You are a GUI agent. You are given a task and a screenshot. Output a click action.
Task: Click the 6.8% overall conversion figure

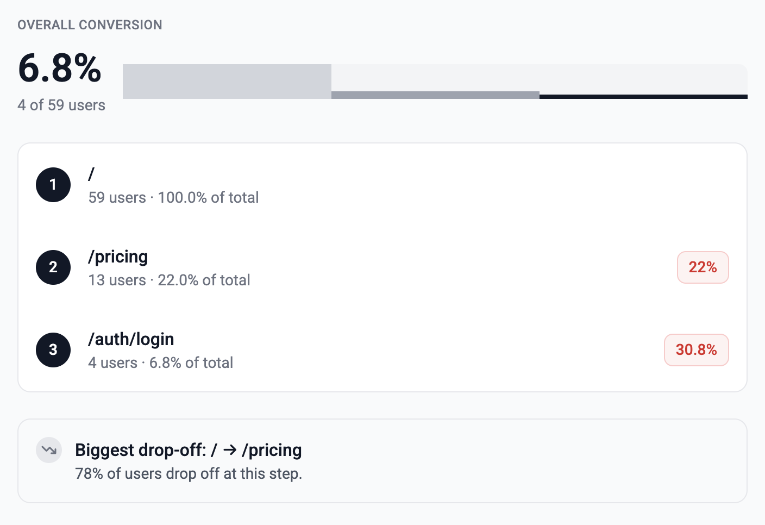[x=59, y=69]
